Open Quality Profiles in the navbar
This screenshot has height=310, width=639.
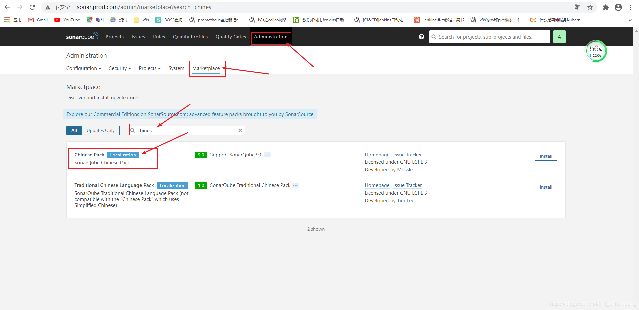190,37
